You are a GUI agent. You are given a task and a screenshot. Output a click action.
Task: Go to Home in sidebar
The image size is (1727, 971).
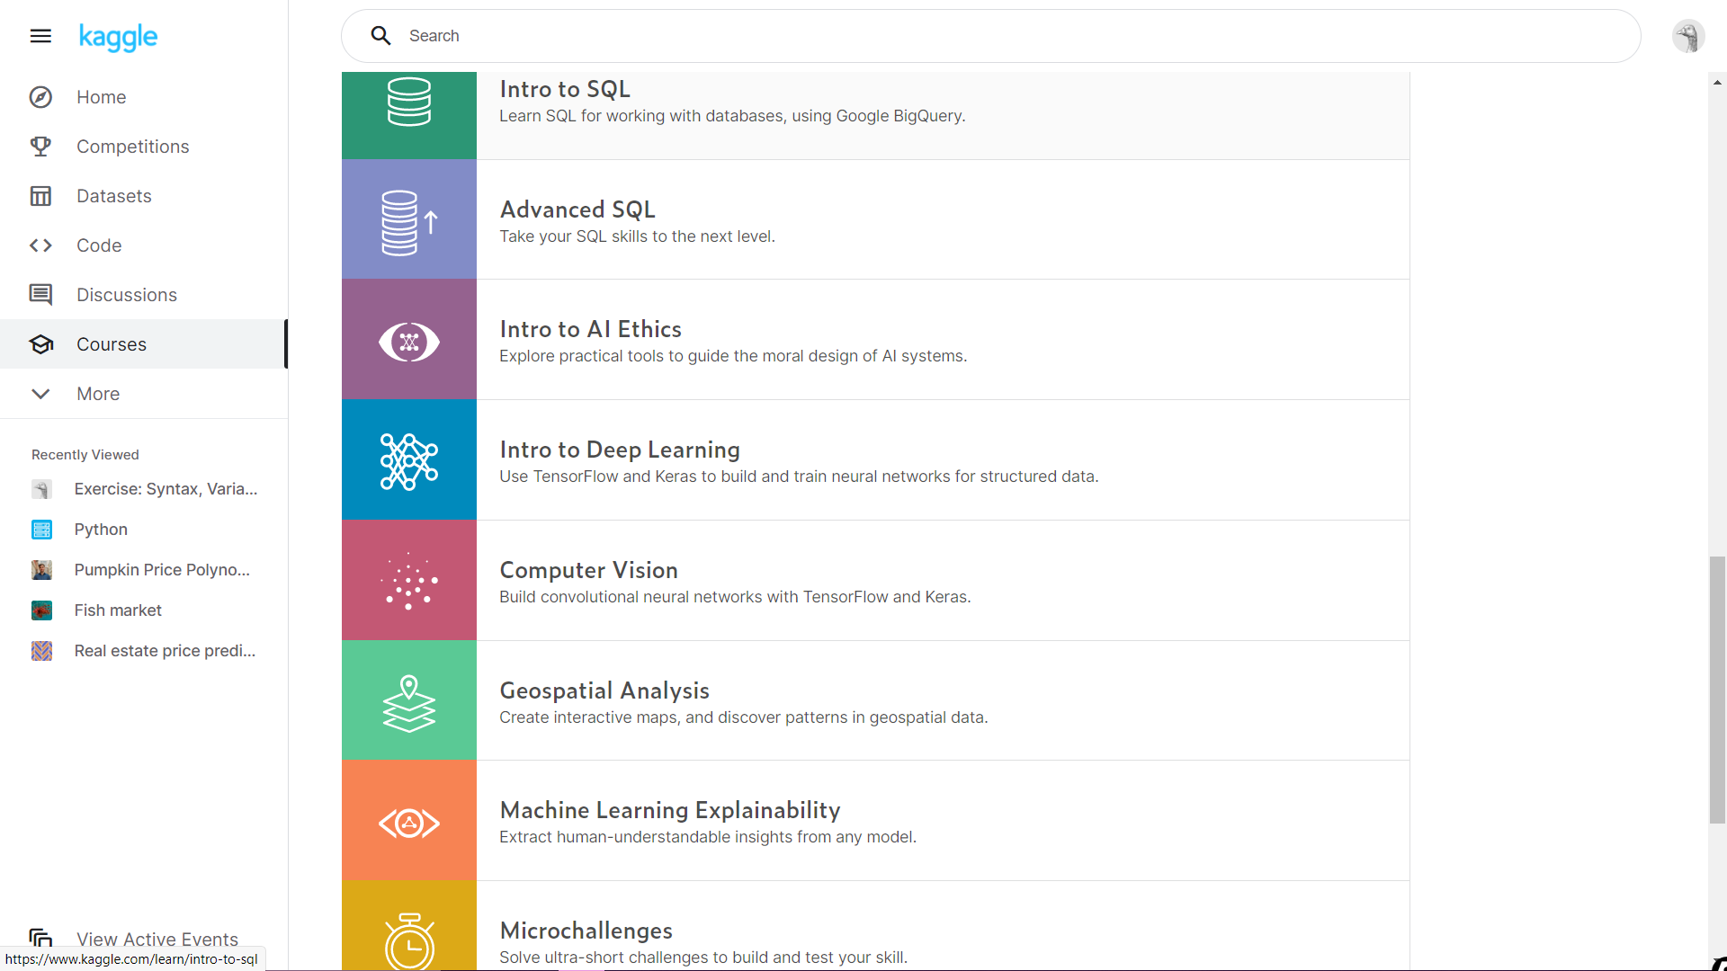[144, 97]
